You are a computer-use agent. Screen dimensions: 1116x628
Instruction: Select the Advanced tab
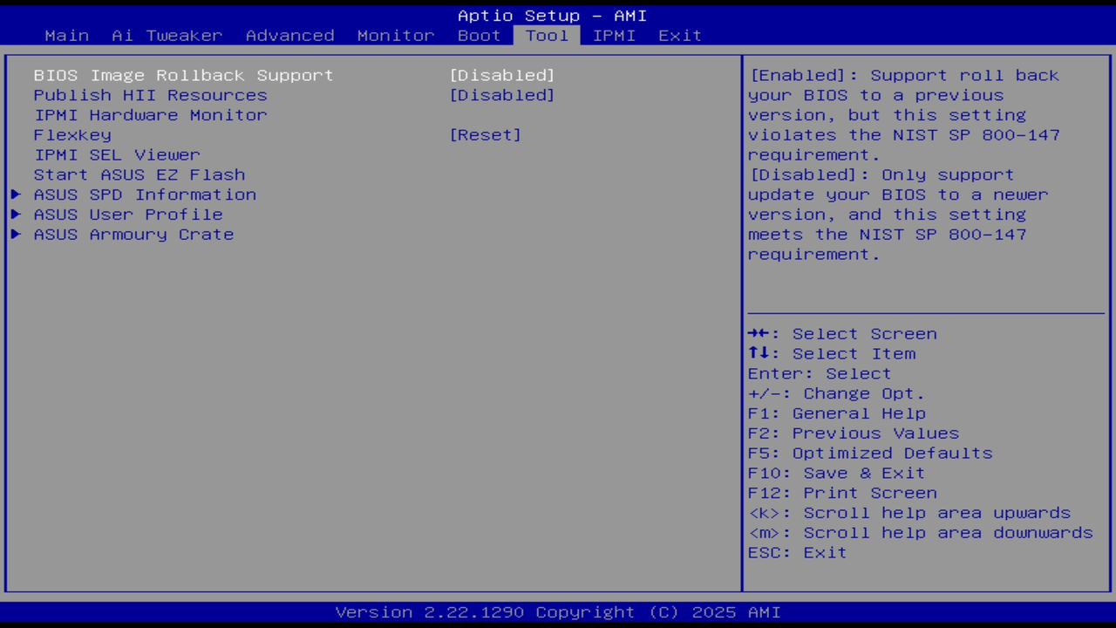point(289,36)
